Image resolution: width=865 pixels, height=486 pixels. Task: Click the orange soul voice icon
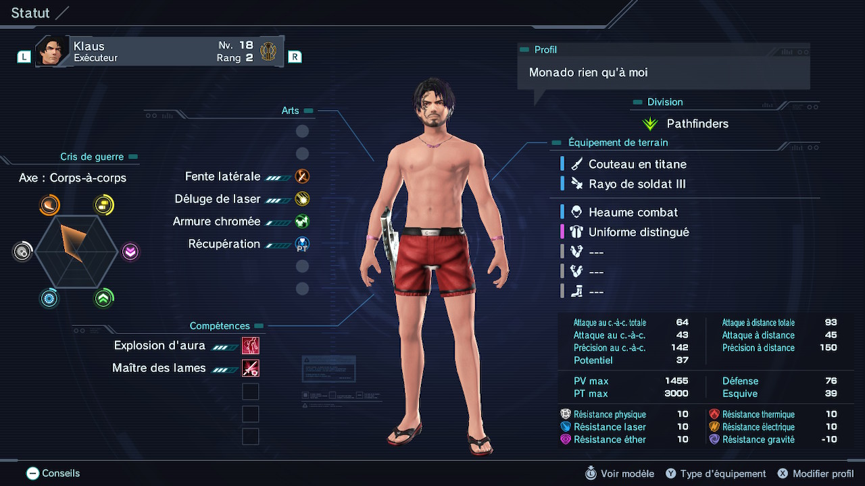49,205
